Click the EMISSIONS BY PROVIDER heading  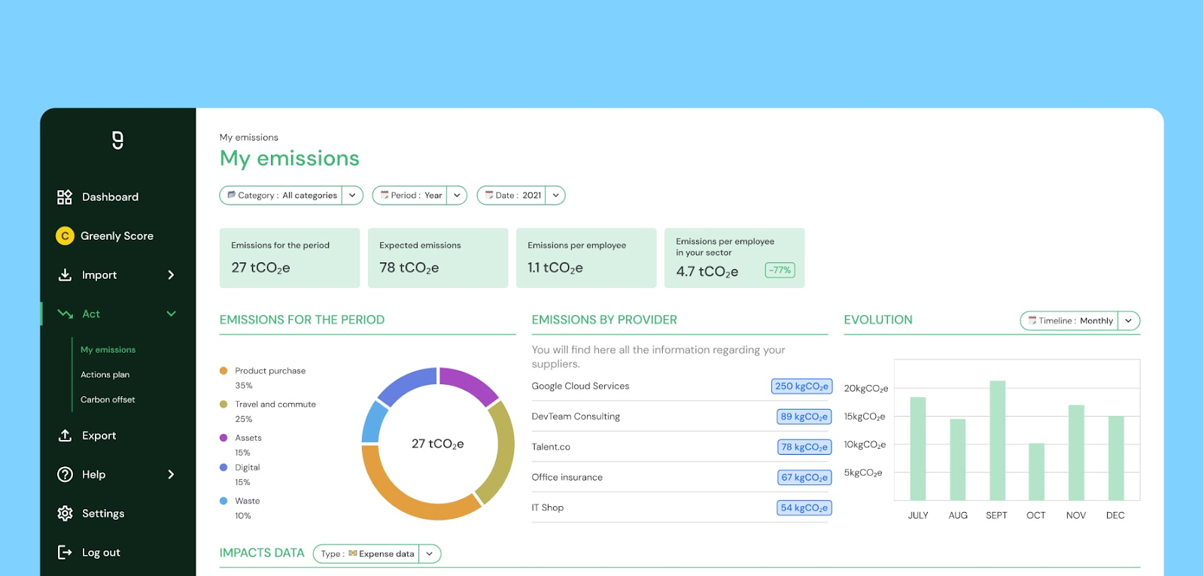click(x=604, y=320)
